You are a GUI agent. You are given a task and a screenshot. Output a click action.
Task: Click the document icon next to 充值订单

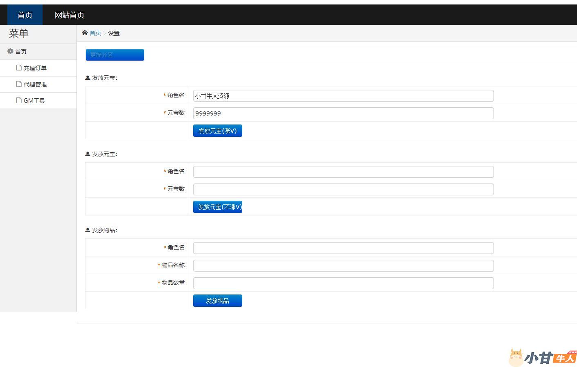[x=19, y=68]
